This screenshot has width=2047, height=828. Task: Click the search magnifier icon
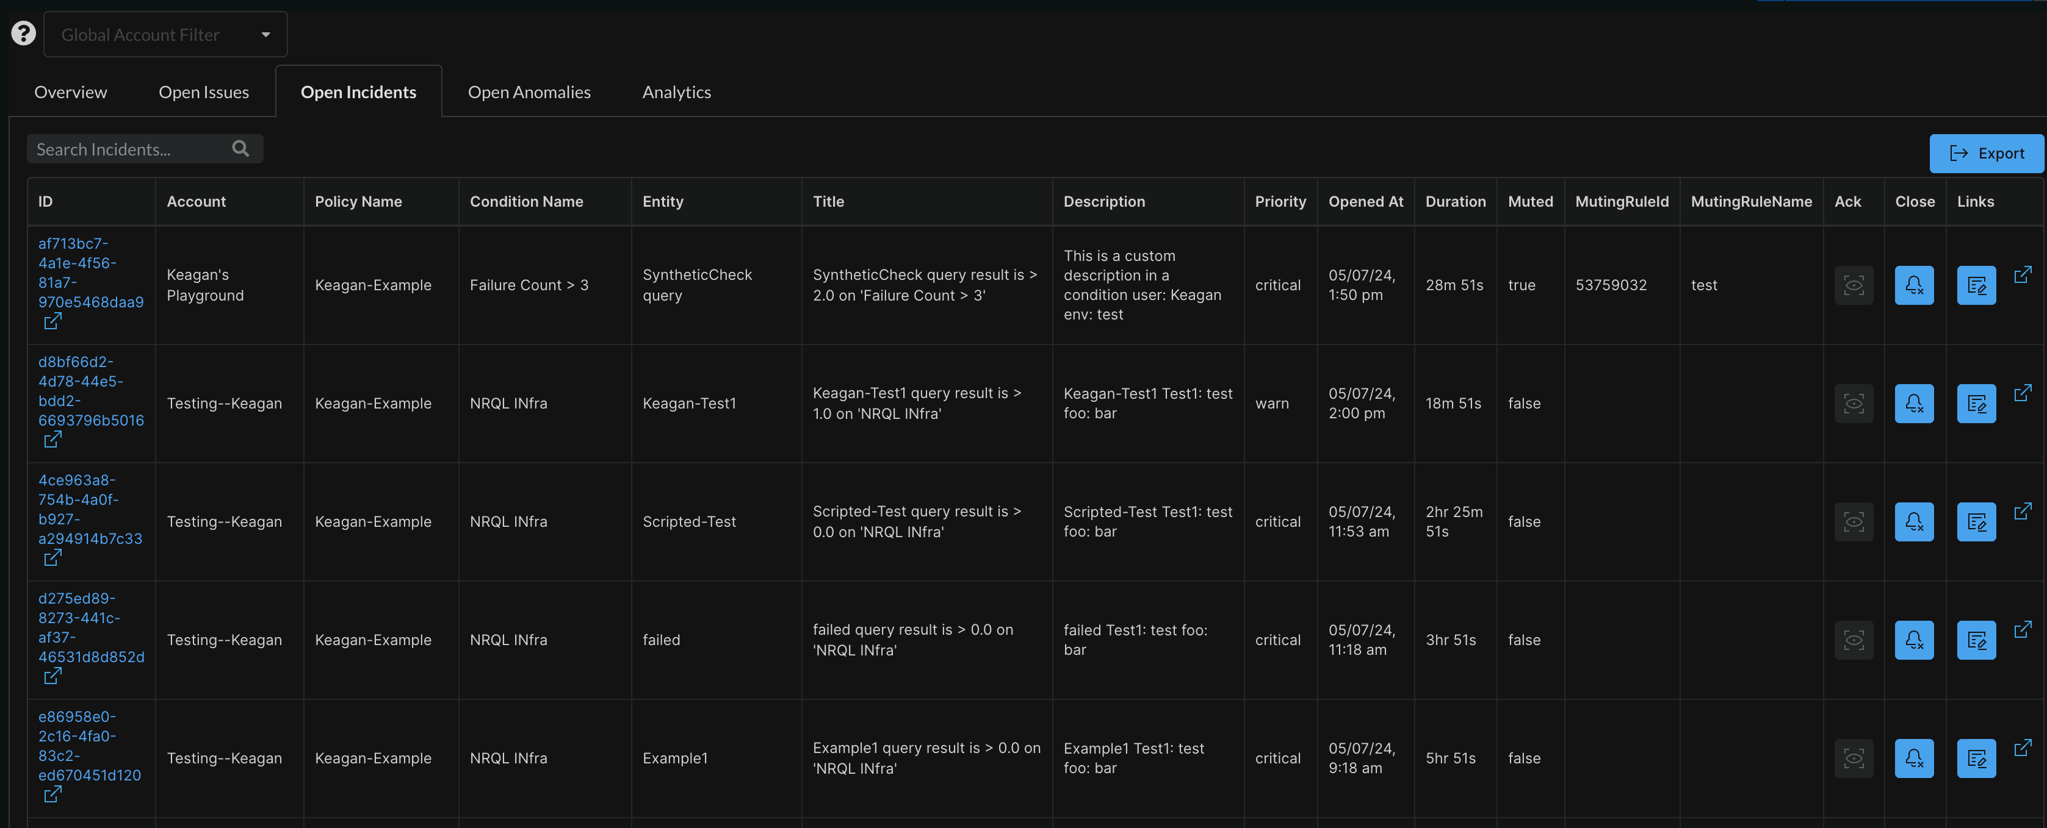[x=240, y=148]
